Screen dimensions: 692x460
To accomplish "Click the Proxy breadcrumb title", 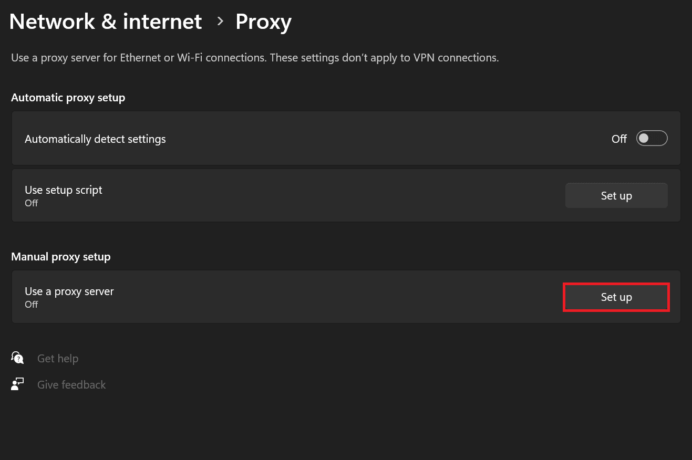I will [263, 21].
